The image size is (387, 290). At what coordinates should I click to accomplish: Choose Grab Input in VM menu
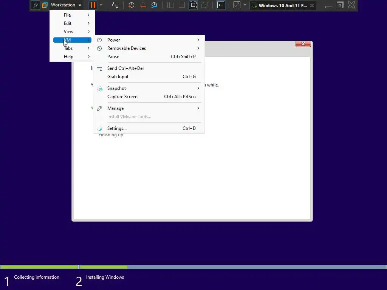tap(149, 77)
